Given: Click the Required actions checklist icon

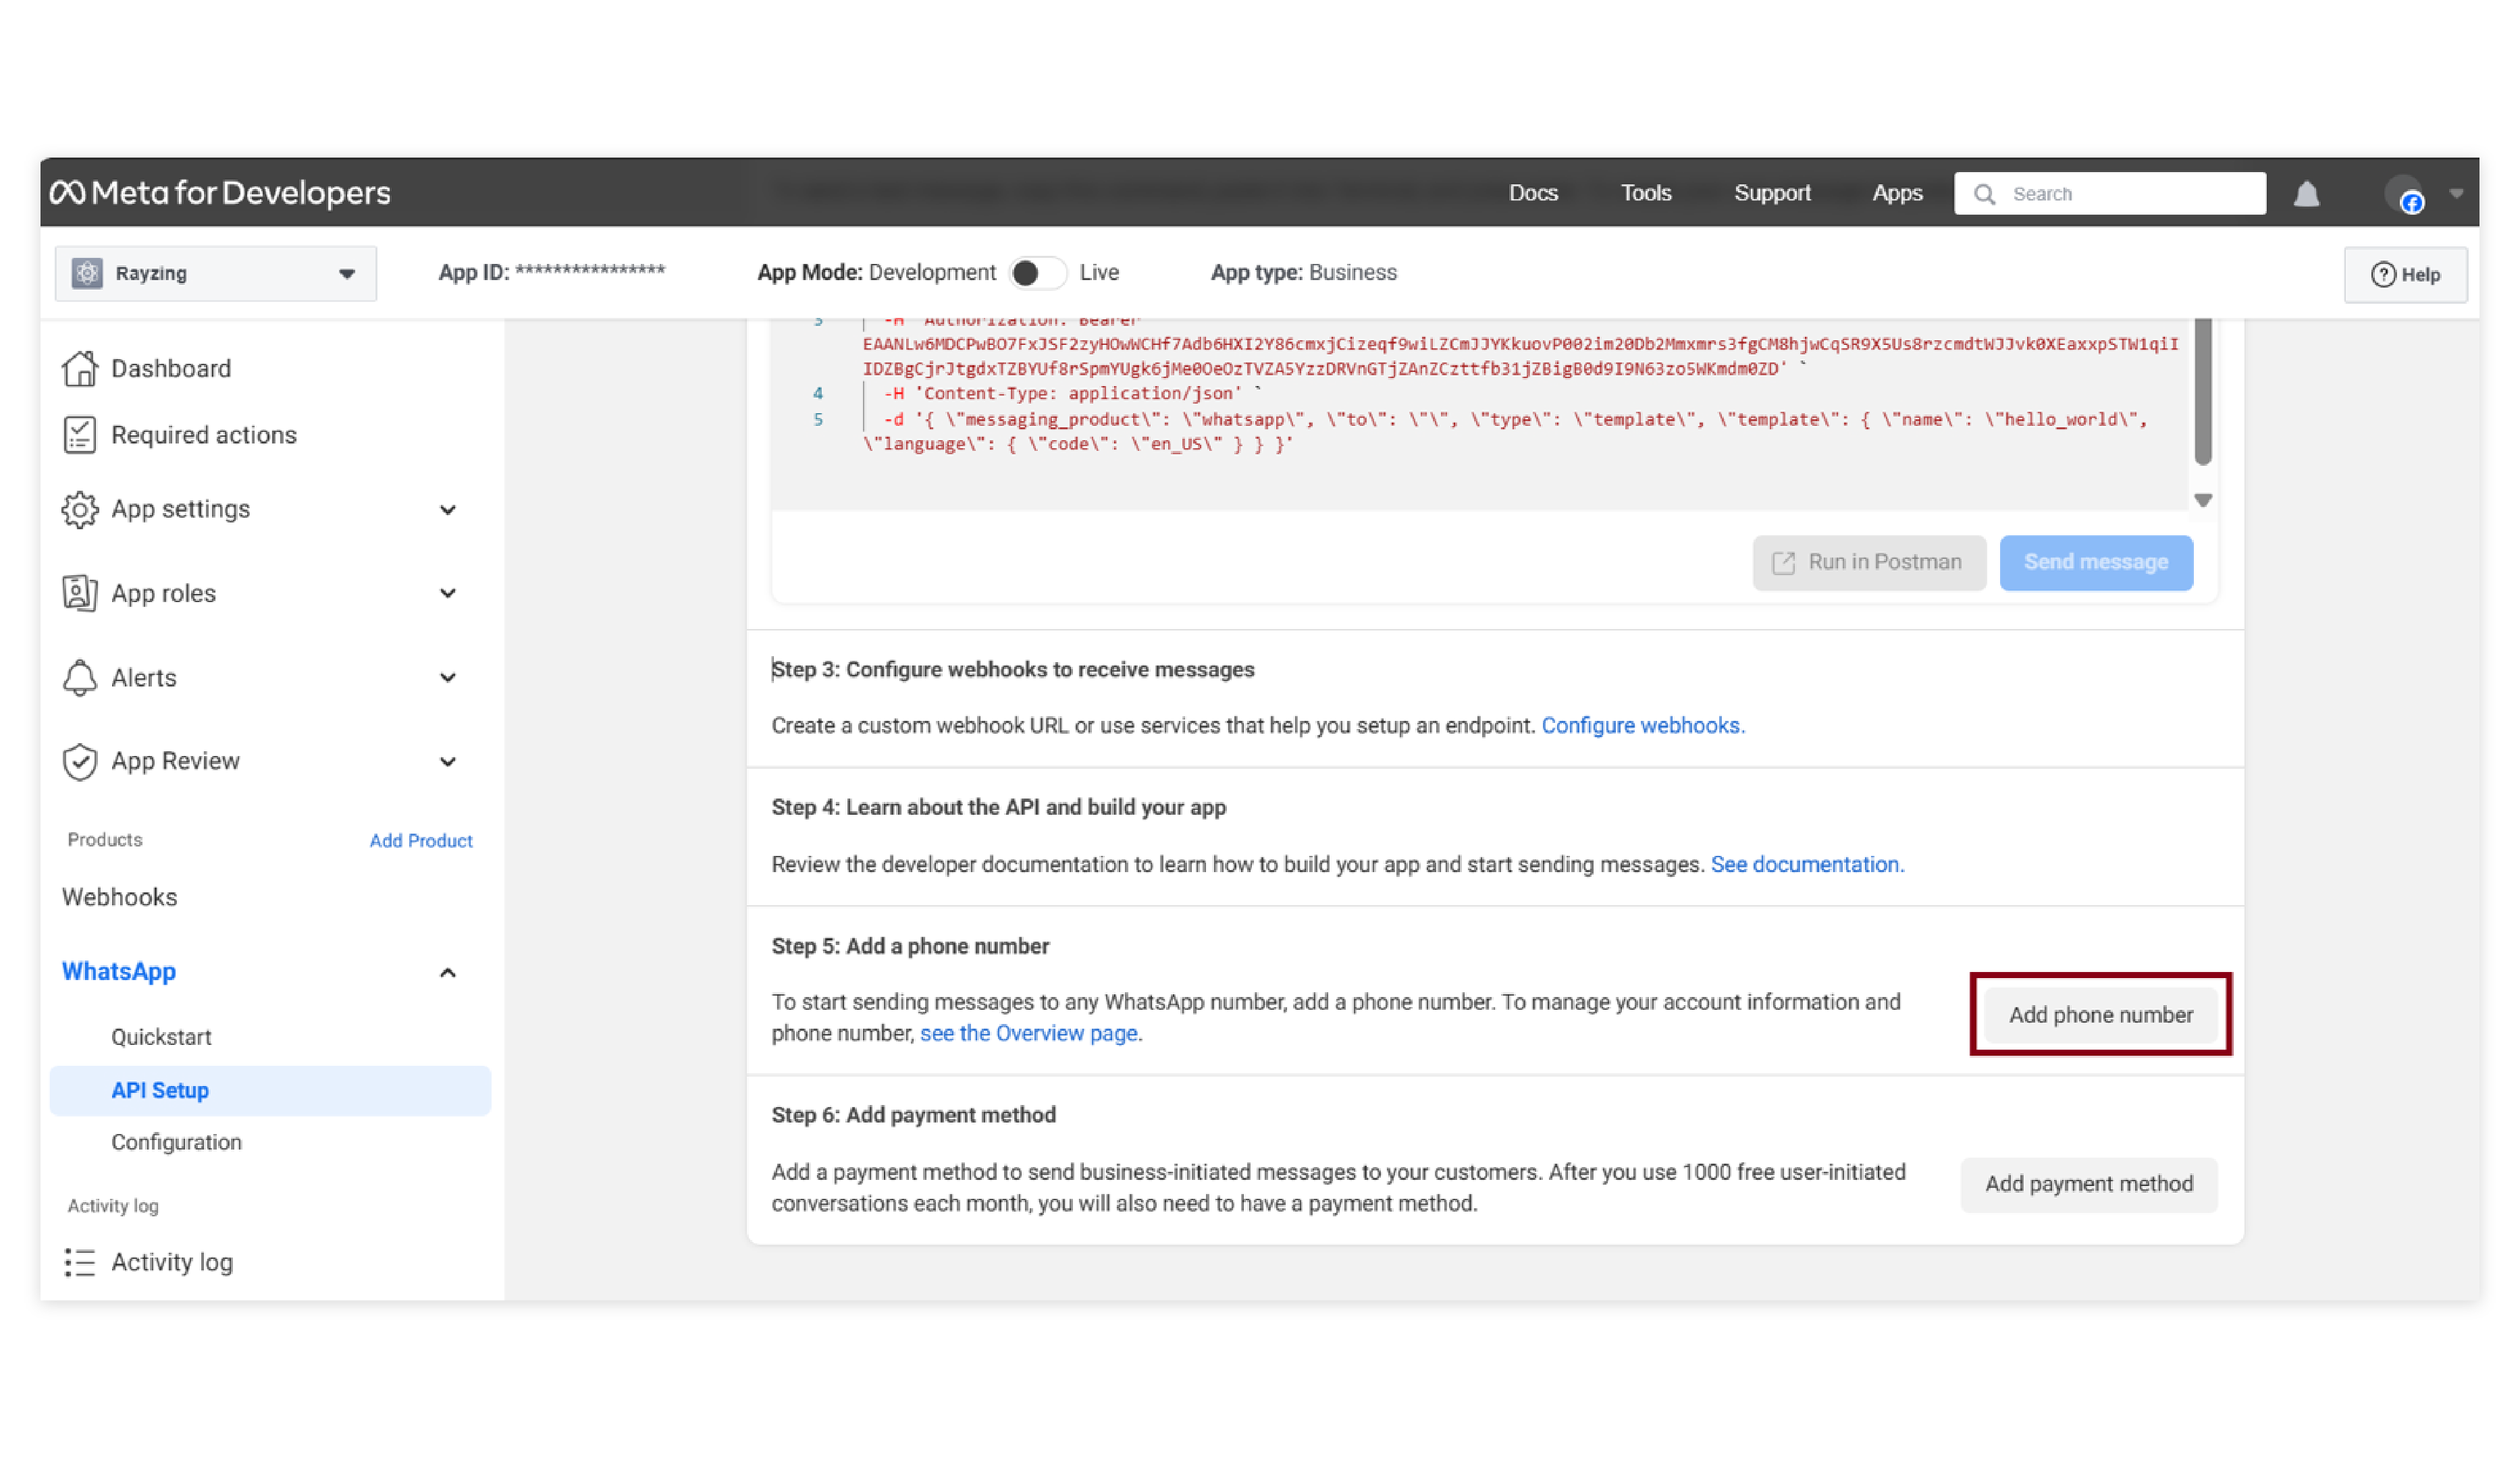Looking at the screenshot, I should pyautogui.click(x=80, y=435).
